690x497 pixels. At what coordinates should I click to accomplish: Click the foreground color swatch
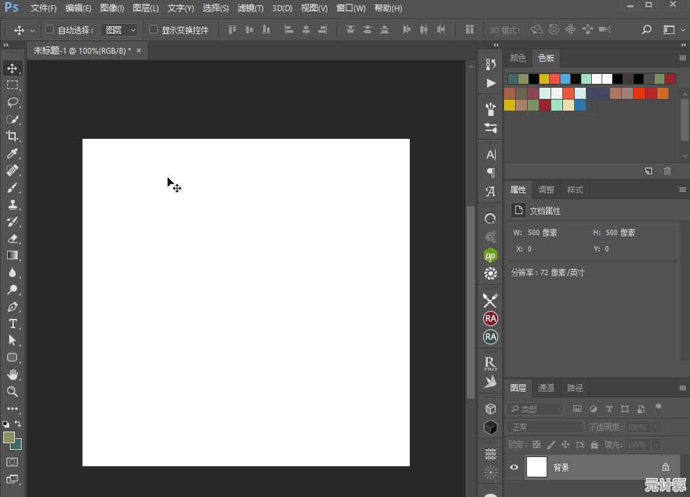[x=9, y=437]
